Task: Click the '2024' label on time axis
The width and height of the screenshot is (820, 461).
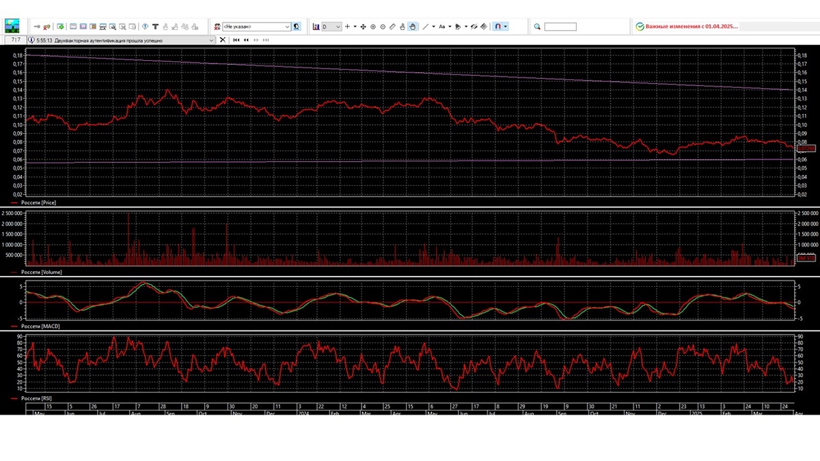Action: (x=303, y=413)
